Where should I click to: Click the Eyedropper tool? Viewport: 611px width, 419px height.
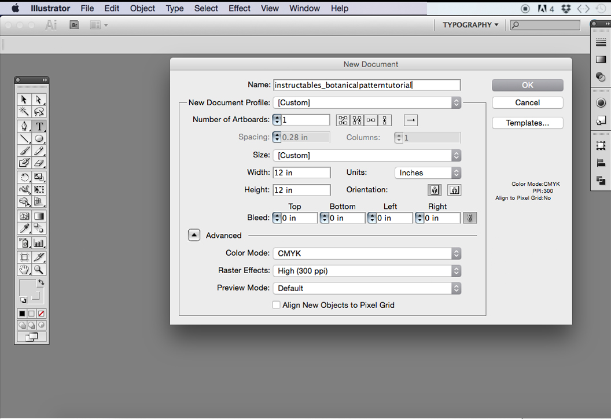click(x=24, y=228)
